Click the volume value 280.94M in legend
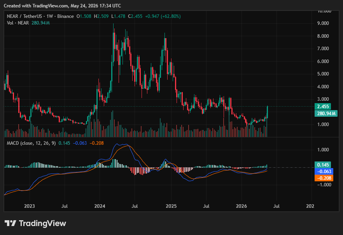Image resolution: width=343 pixels, height=235 pixels. (x=40, y=23)
